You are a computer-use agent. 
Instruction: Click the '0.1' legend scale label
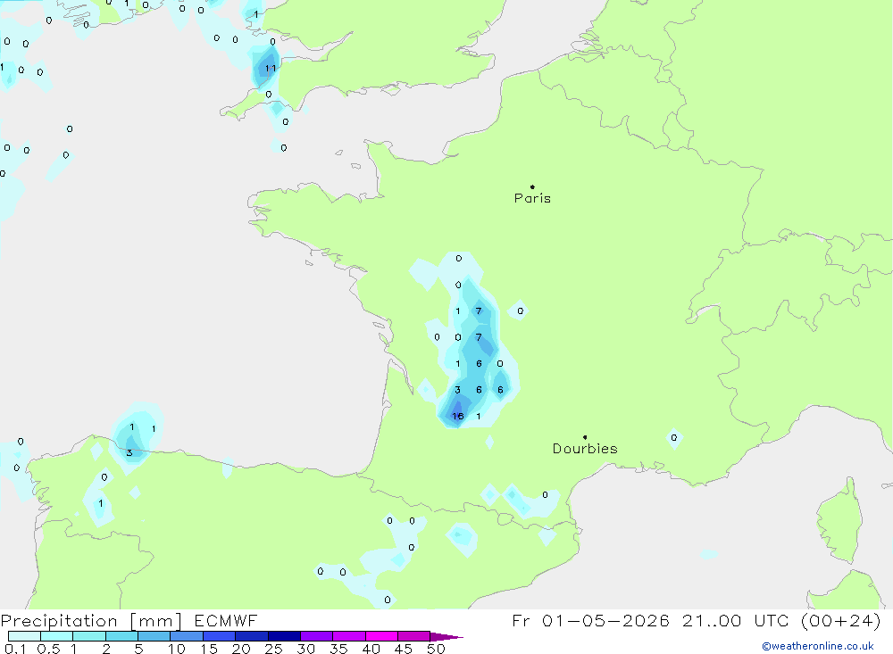pos(15,649)
